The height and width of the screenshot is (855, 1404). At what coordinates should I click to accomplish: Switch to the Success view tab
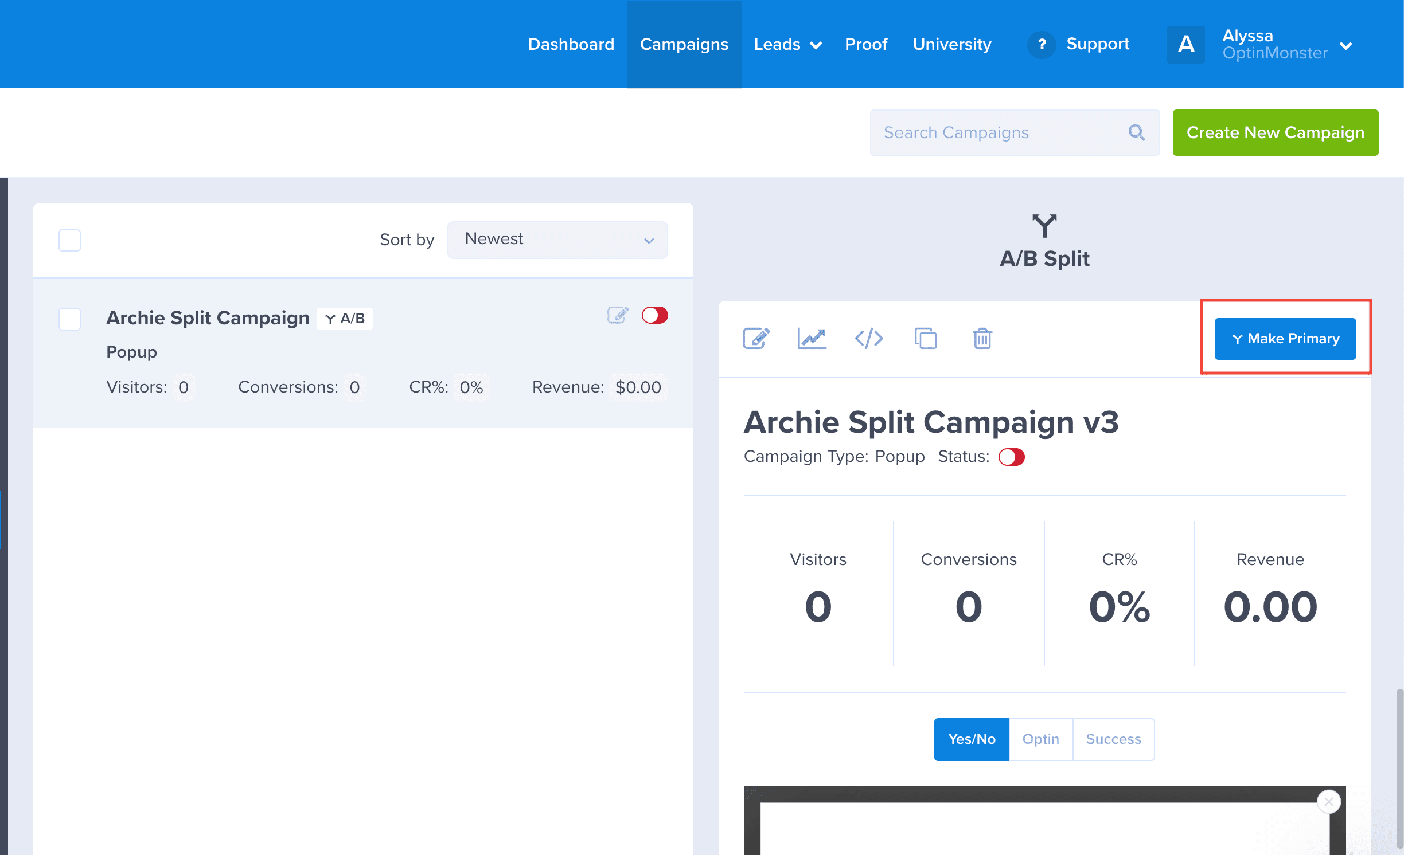1113,739
